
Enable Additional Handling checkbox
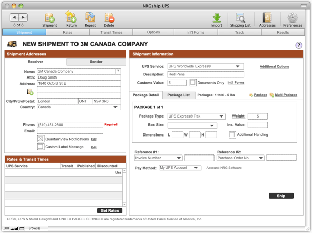click(232, 134)
